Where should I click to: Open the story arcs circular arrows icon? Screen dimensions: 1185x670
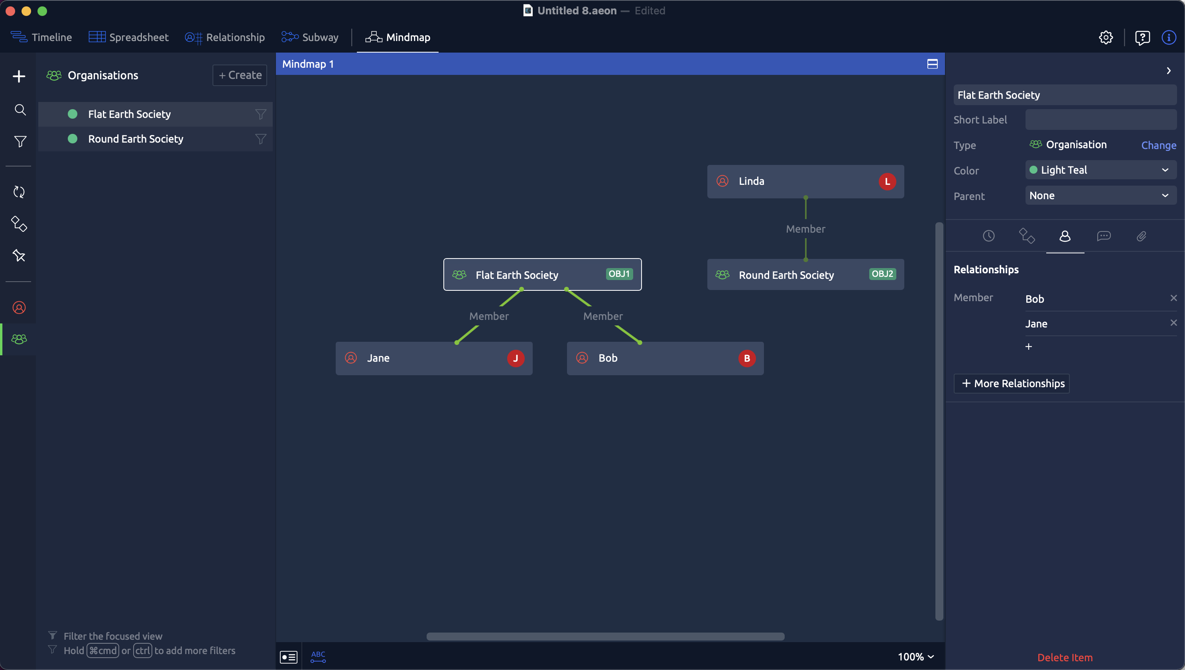point(19,192)
